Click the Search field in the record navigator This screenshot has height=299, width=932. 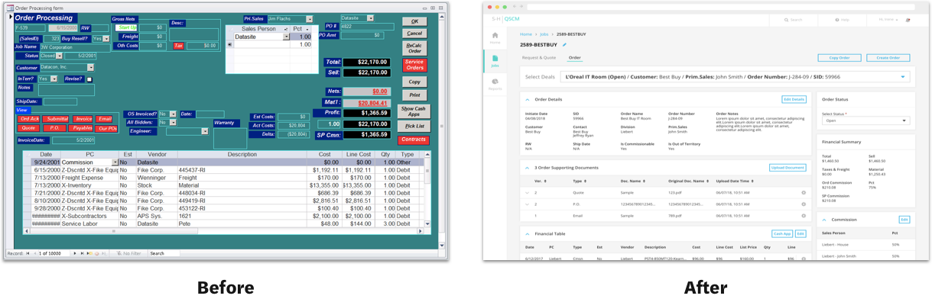pos(164,253)
